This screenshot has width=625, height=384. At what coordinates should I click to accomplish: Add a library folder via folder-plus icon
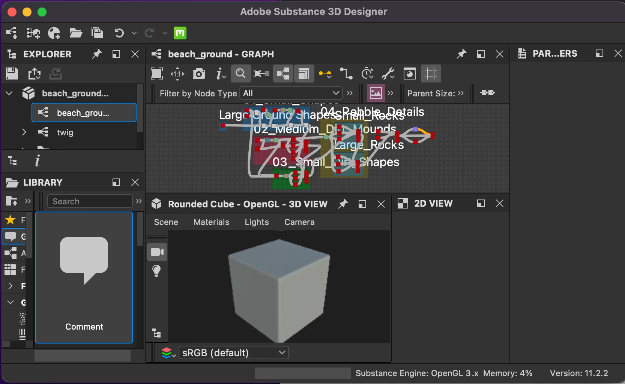(12, 201)
